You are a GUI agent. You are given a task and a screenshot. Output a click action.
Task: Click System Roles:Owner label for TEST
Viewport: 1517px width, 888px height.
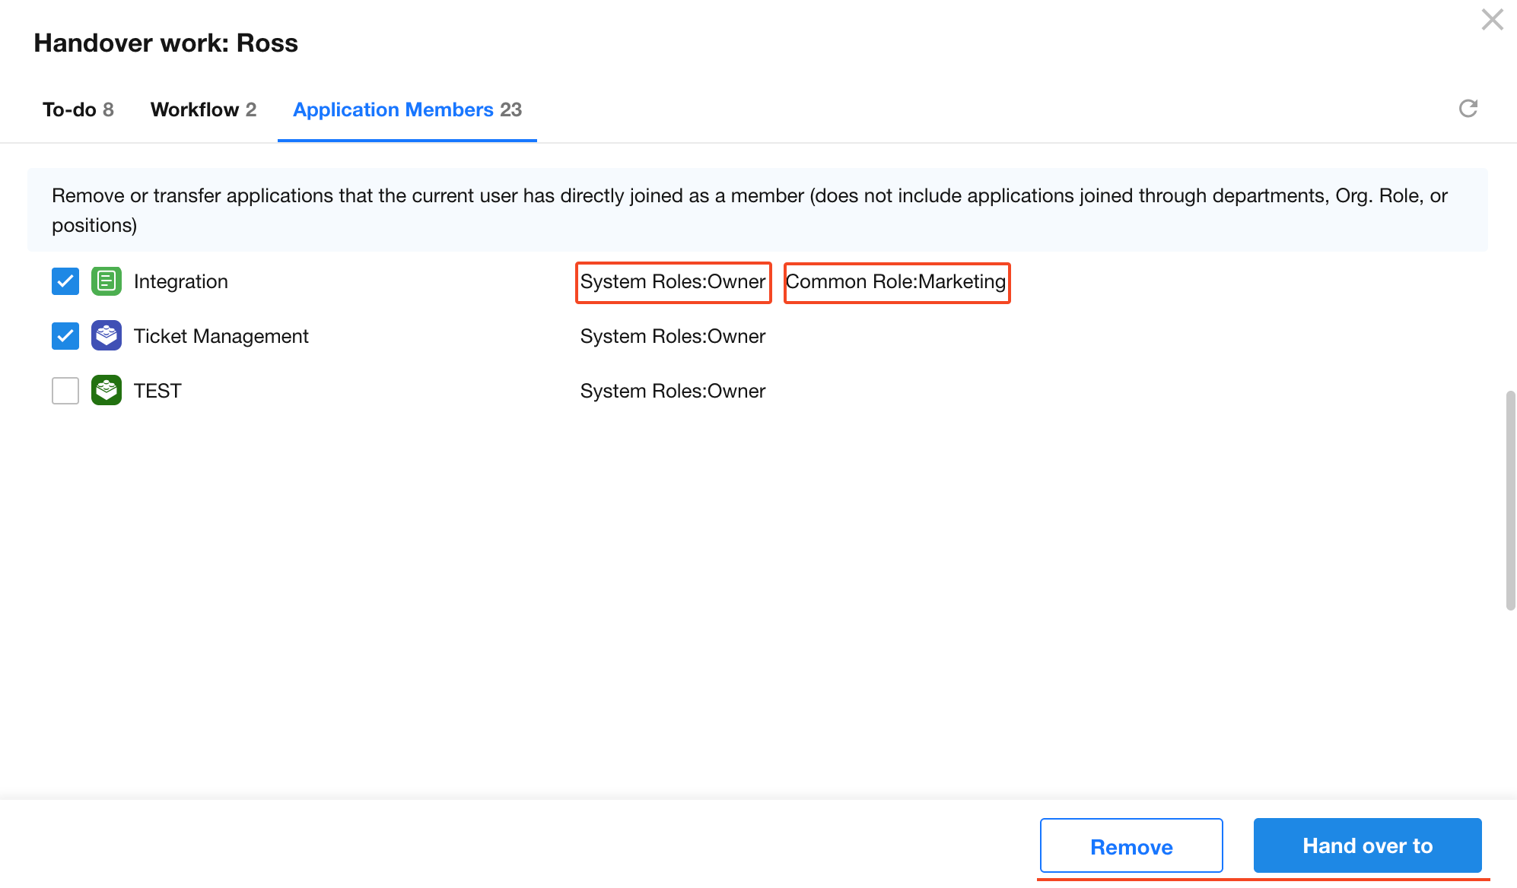point(673,391)
